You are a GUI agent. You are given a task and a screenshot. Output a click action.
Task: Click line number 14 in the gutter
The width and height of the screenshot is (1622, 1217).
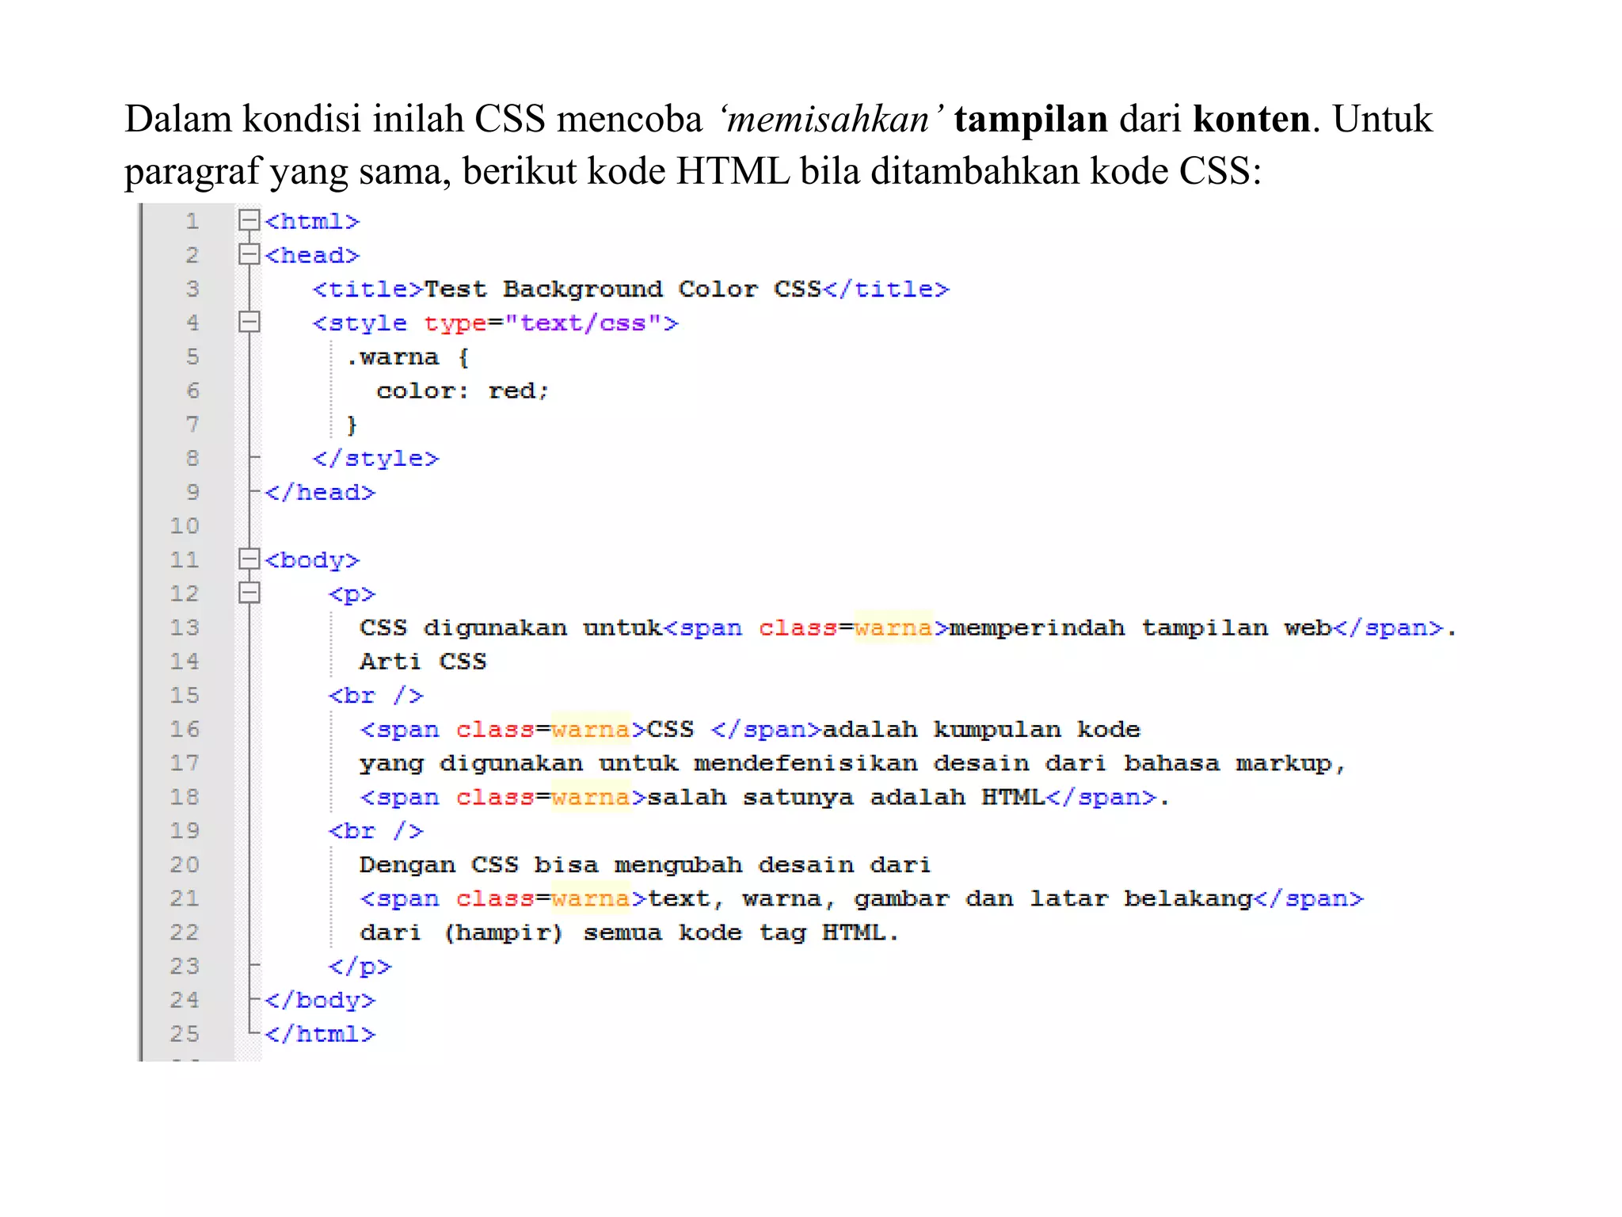[x=185, y=661]
